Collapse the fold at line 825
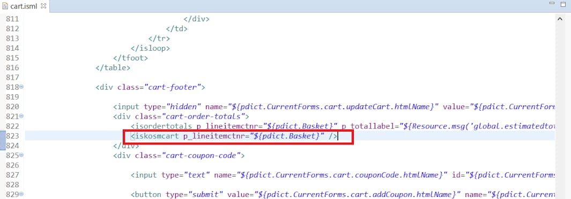The width and height of the screenshot is (571, 199). point(21,155)
